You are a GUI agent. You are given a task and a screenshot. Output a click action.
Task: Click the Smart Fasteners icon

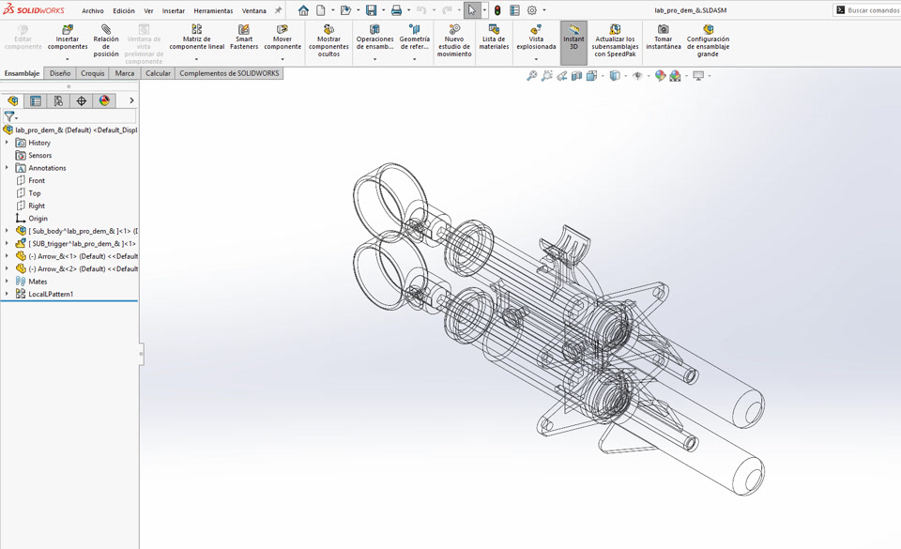(244, 30)
